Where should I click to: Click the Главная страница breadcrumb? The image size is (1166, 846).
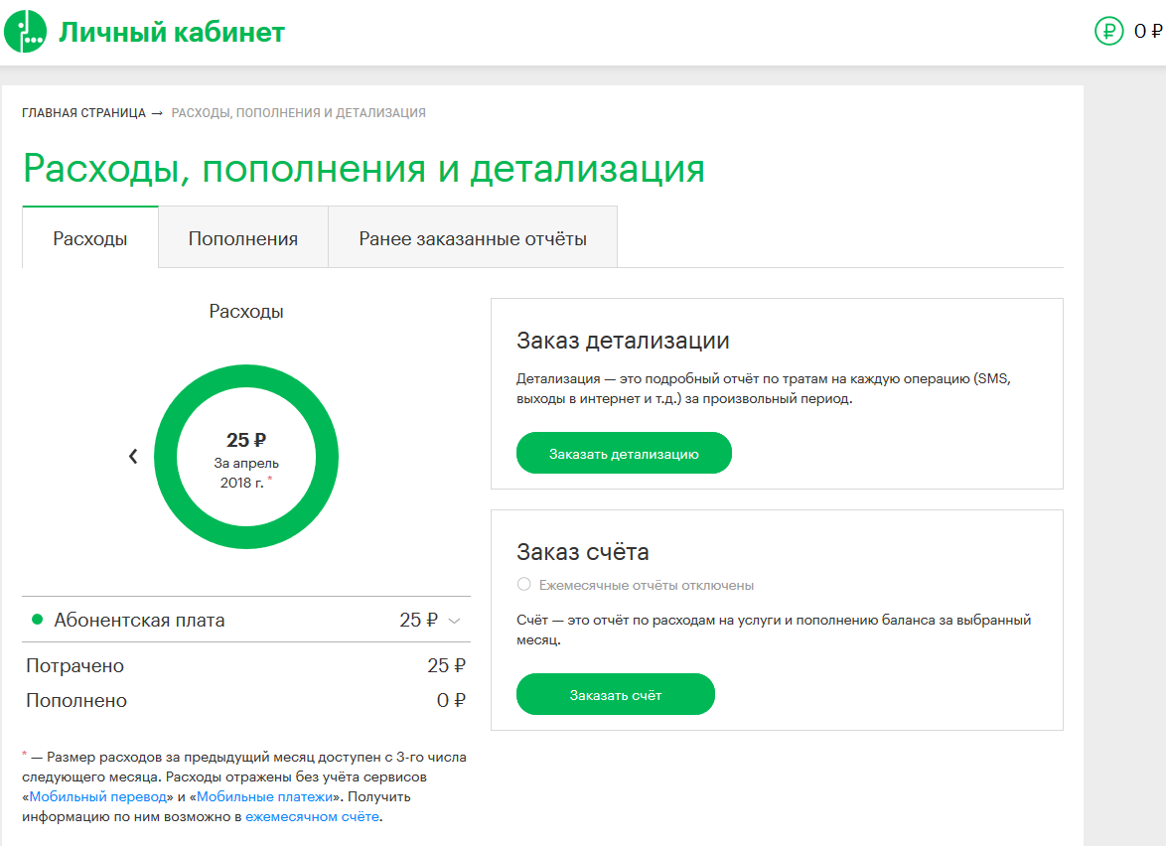click(83, 113)
